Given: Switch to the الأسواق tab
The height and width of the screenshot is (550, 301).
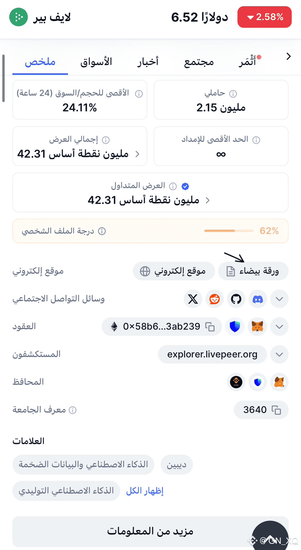Looking at the screenshot, I should 96,61.
